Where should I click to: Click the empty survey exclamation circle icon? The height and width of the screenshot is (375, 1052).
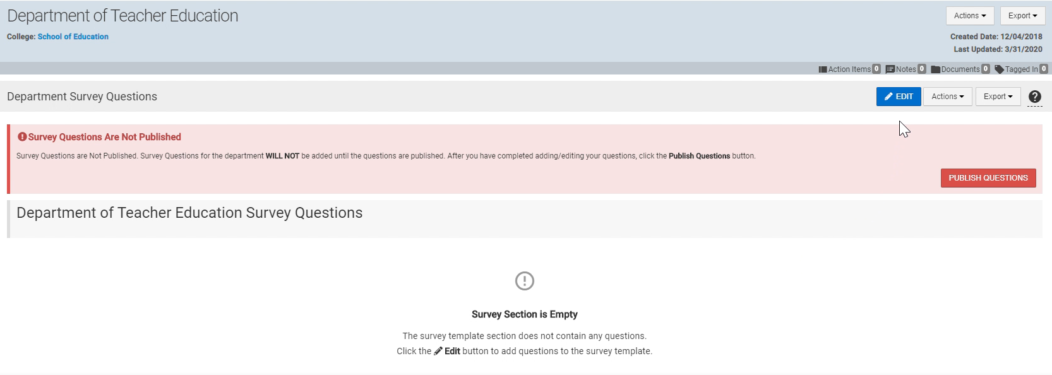(525, 281)
